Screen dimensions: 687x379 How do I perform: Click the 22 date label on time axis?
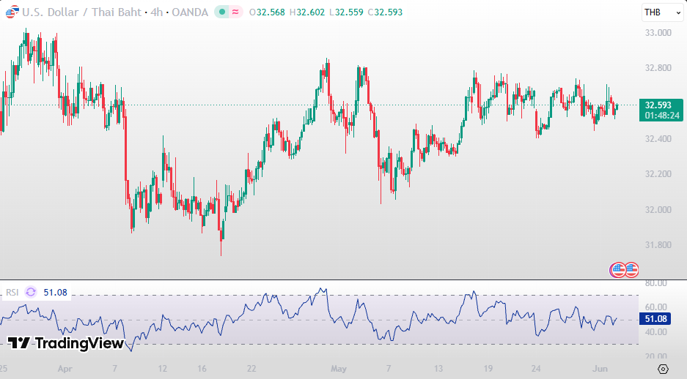point(251,369)
